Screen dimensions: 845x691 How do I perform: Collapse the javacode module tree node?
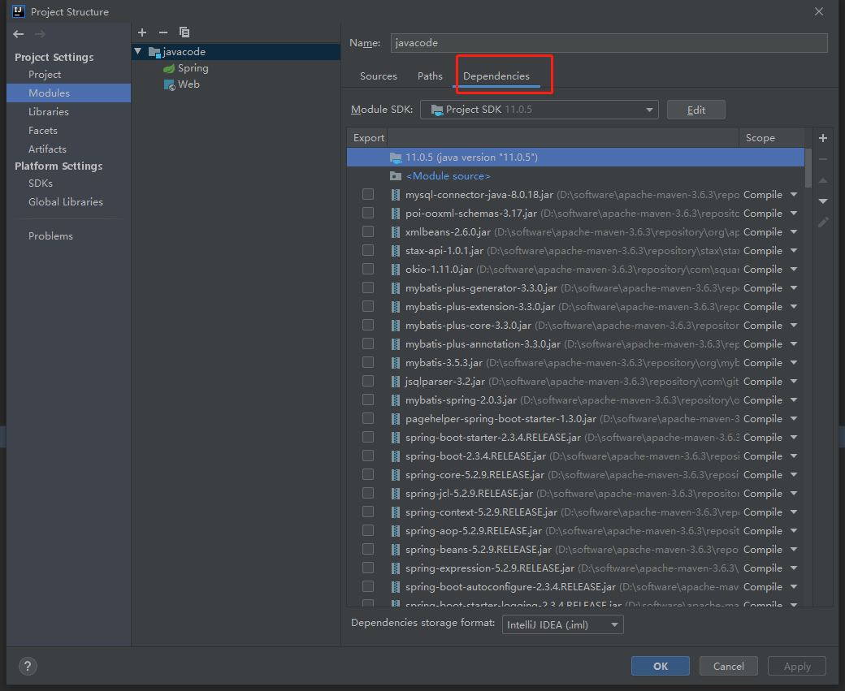[x=137, y=51]
